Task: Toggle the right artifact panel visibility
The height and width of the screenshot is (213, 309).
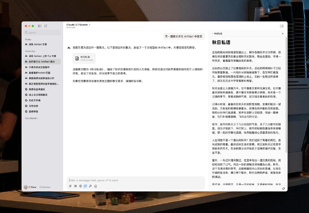Action: tap(282, 26)
